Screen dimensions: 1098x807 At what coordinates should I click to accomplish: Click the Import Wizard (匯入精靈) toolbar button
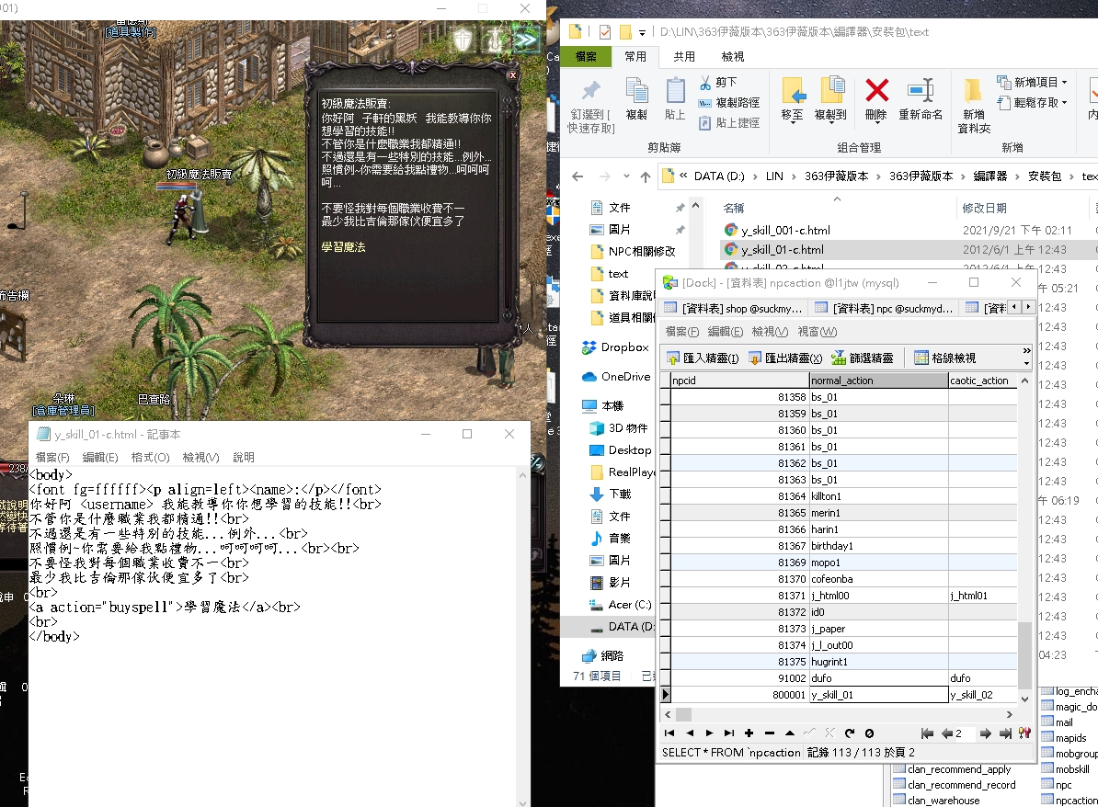pos(703,358)
